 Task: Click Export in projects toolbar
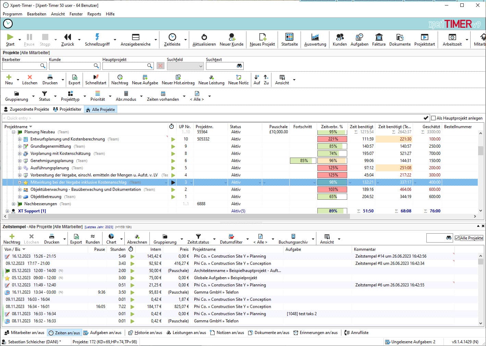coord(74,79)
